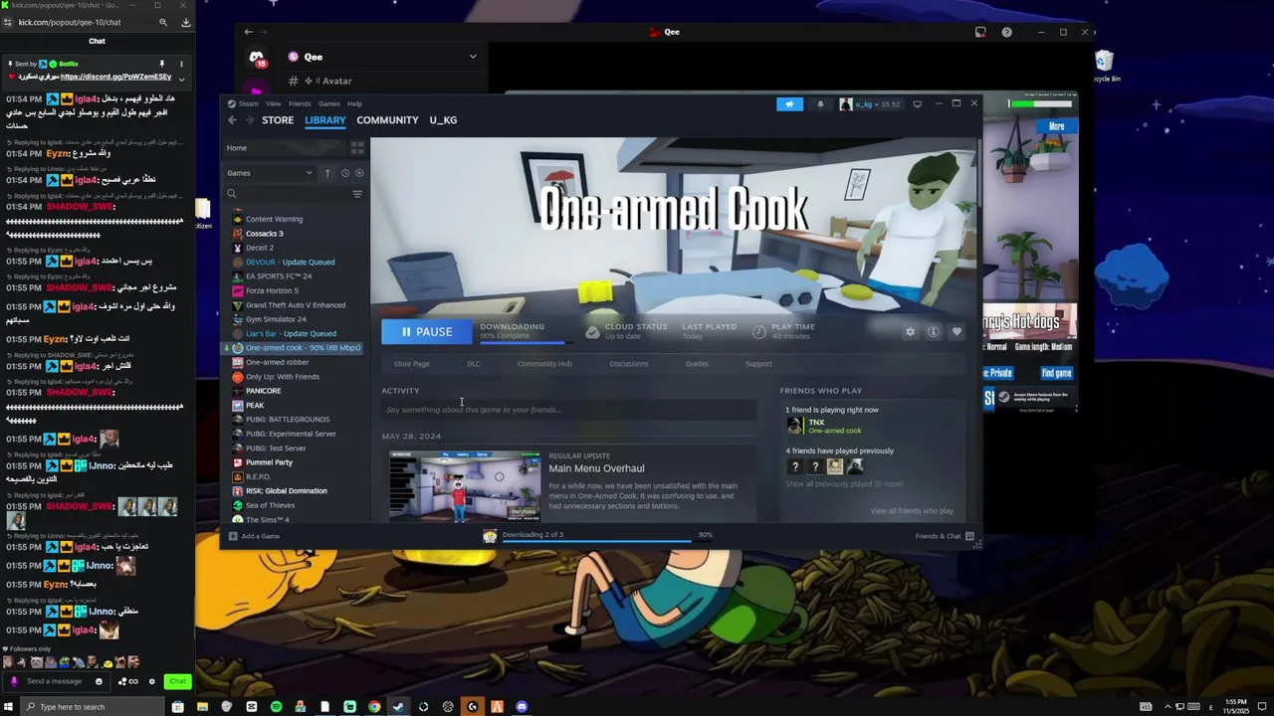Click ready-to-play filter icon in library
The height and width of the screenshot is (716, 1274).
coord(359,173)
